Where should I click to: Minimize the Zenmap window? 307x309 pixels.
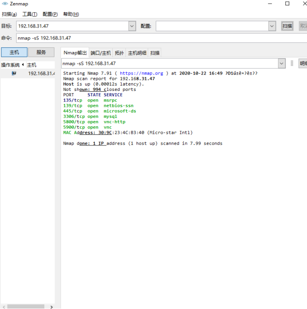270,4
